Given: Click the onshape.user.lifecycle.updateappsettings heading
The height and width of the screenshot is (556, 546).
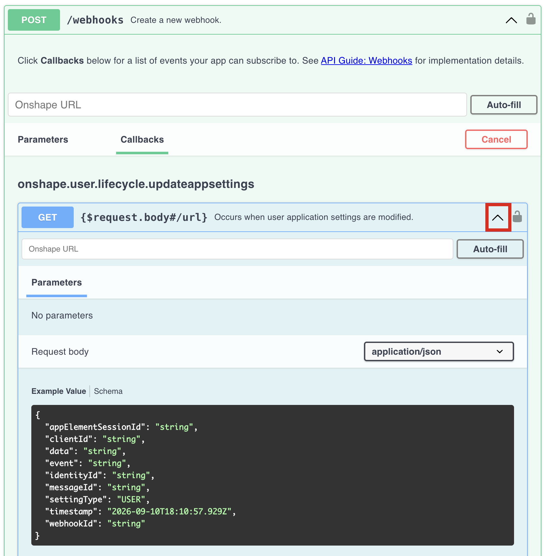Looking at the screenshot, I should click(136, 184).
